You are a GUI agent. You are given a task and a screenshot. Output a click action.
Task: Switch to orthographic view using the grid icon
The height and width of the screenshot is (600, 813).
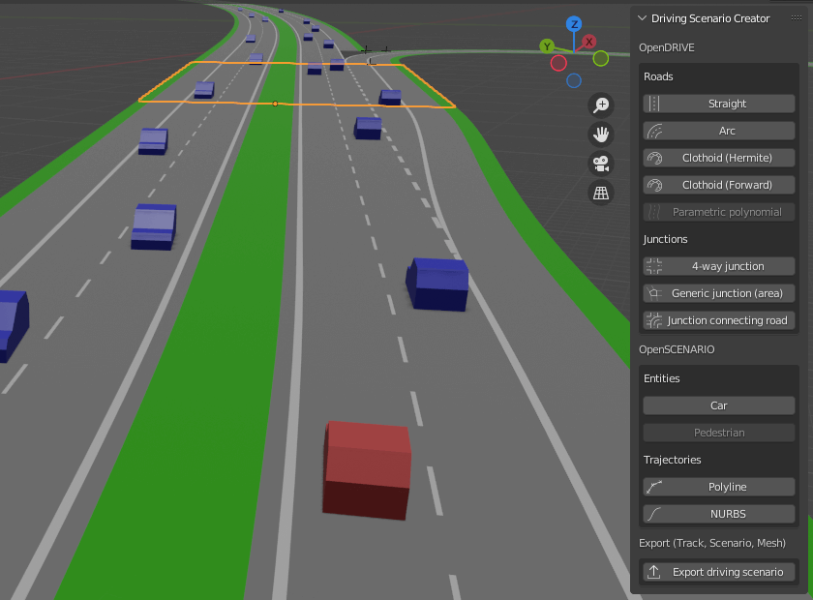coord(601,193)
